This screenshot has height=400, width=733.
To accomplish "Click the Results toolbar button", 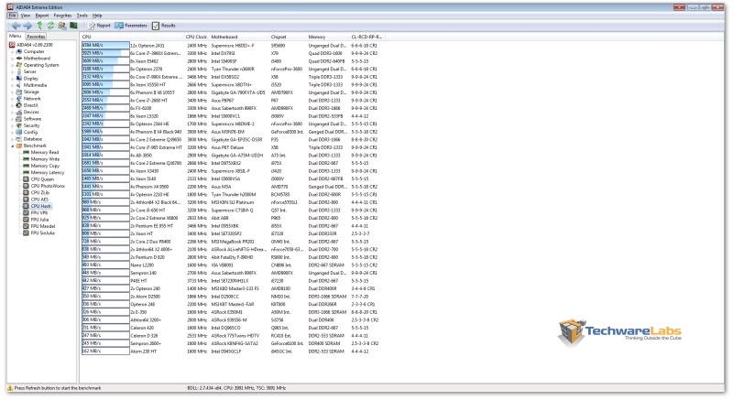I will (164, 26).
